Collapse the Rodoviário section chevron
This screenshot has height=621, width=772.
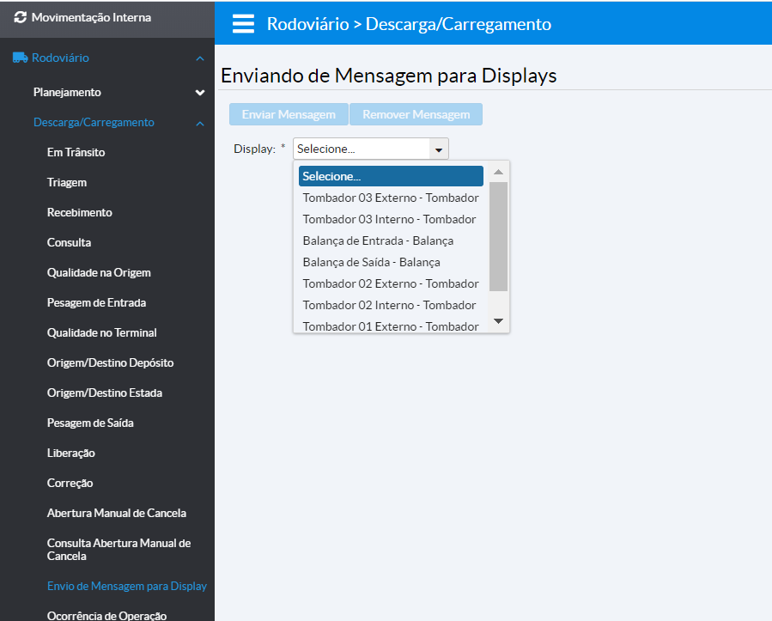point(200,58)
